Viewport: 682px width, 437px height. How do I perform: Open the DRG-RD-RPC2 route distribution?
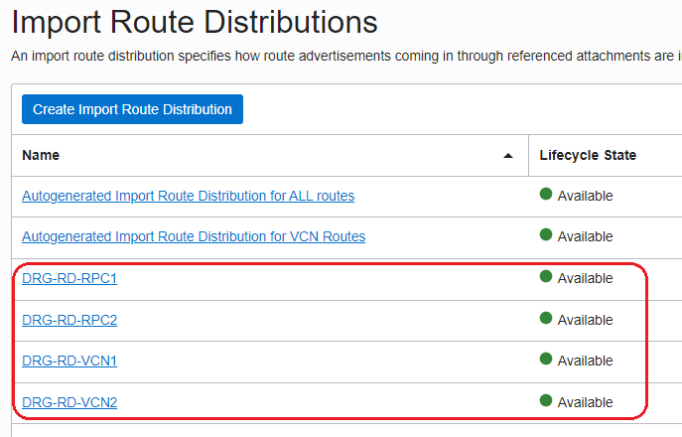[69, 320]
